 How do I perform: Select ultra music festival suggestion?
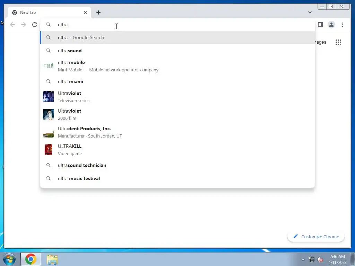(177, 178)
